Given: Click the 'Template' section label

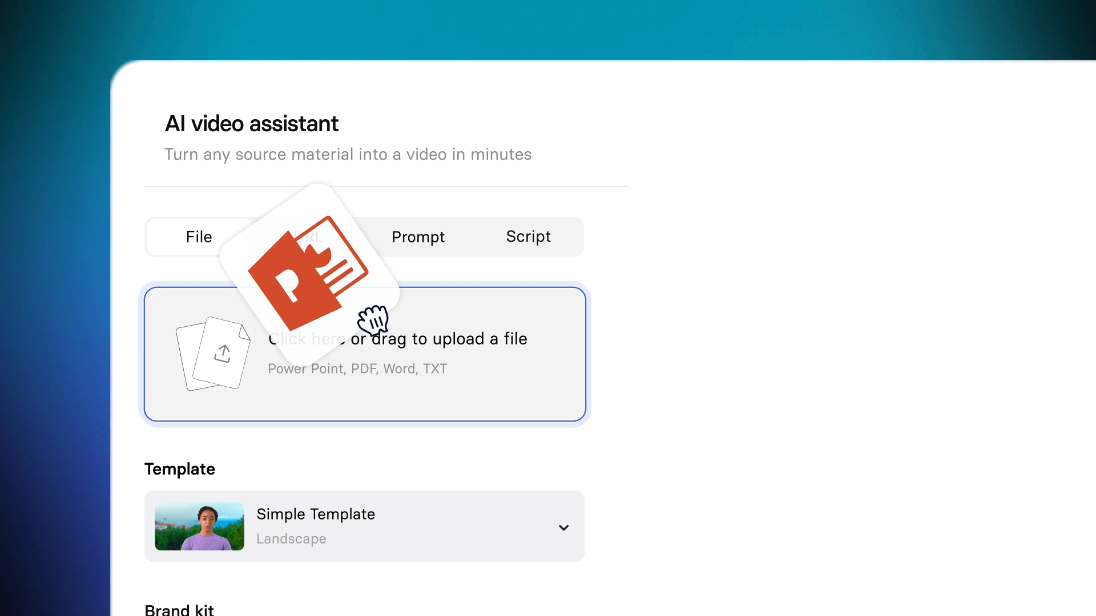Looking at the screenshot, I should [x=180, y=469].
